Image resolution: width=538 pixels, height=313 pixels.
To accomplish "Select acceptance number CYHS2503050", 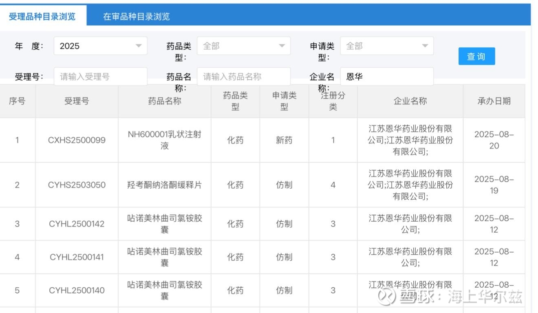I will (x=77, y=185).
